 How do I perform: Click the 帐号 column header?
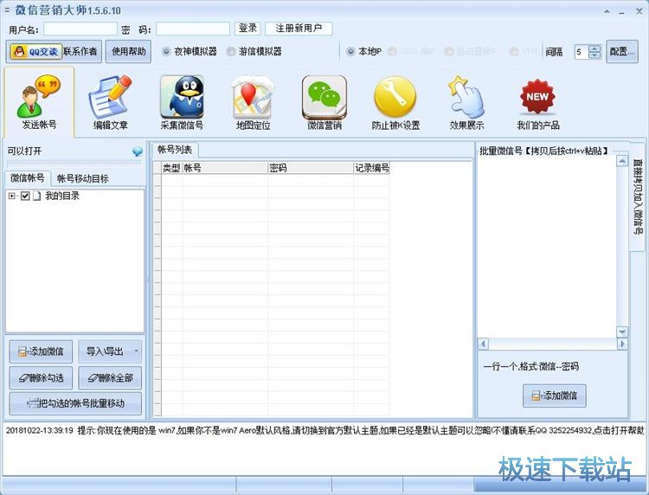coord(225,168)
